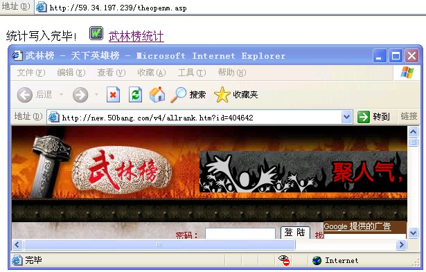Click the 链接 links toolbar label
Screen dimensions: 426x272
[409, 116]
